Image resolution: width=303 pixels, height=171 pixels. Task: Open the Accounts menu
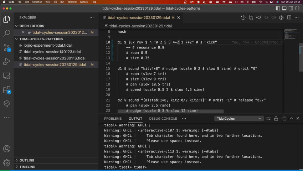[x=6, y=149]
